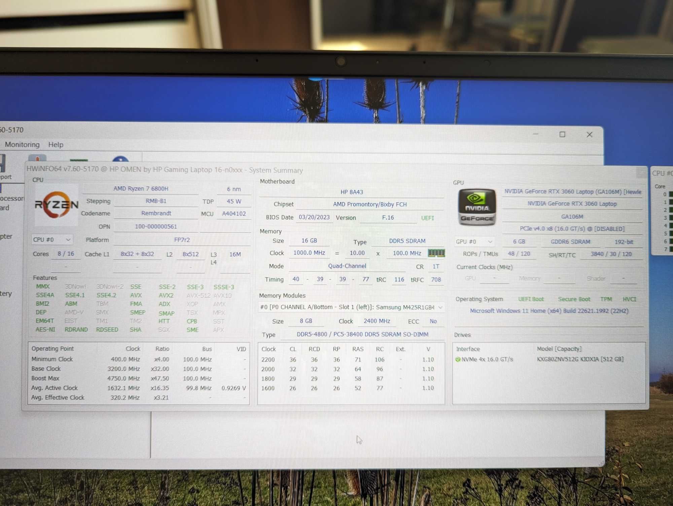Open the Monitoring menu

(22, 144)
